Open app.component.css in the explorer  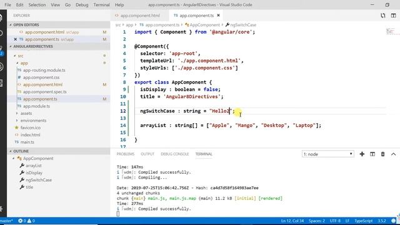[41, 77]
